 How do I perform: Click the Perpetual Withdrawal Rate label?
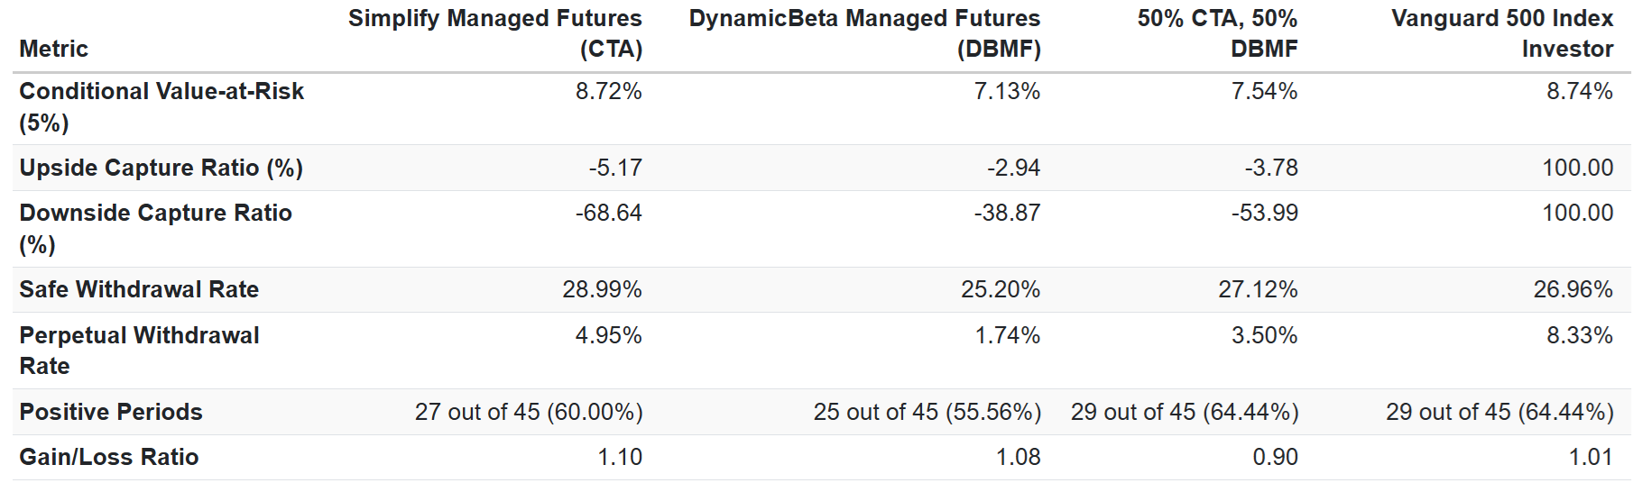[x=140, y=351]
